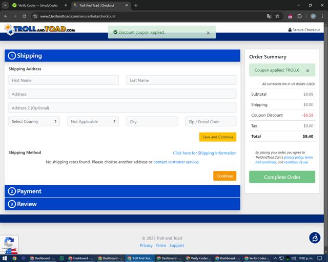328x262 pixels.
Task: Open the taskbar clock showing 11:02 p. m.
Action: (305, 258)
